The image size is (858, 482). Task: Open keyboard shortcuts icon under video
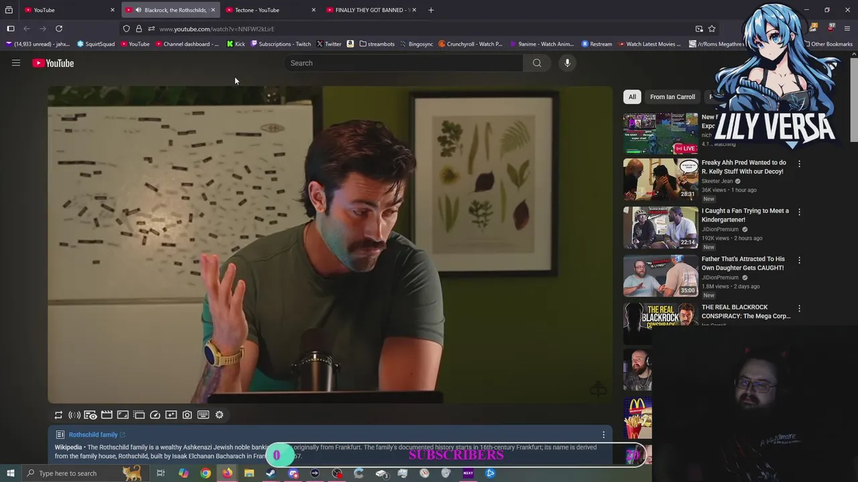pos(203,415)
